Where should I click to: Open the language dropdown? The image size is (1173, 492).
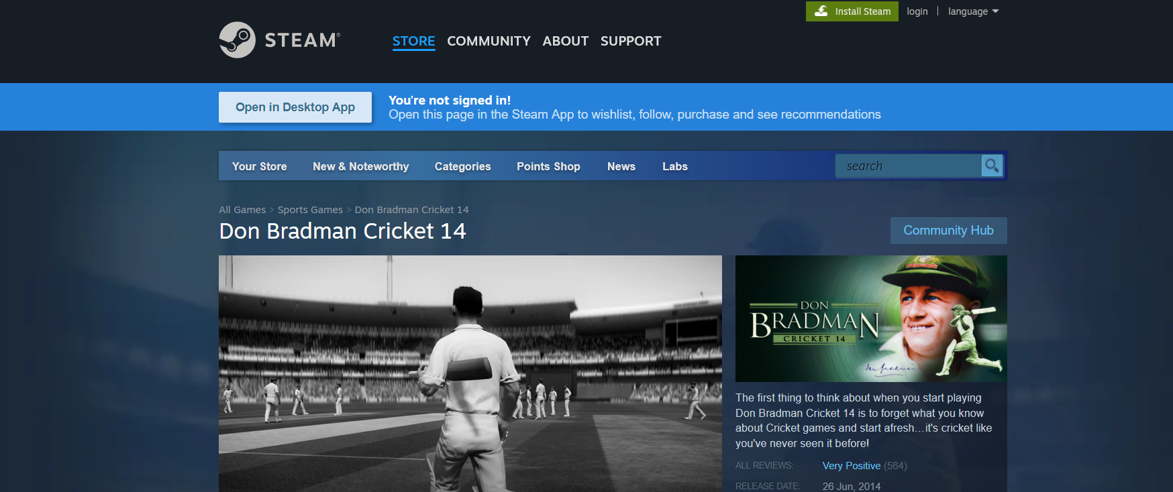973,11
